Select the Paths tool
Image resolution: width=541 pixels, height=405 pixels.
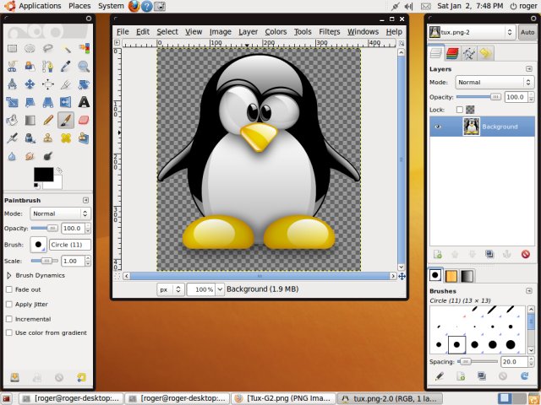[x=48, y=66]
